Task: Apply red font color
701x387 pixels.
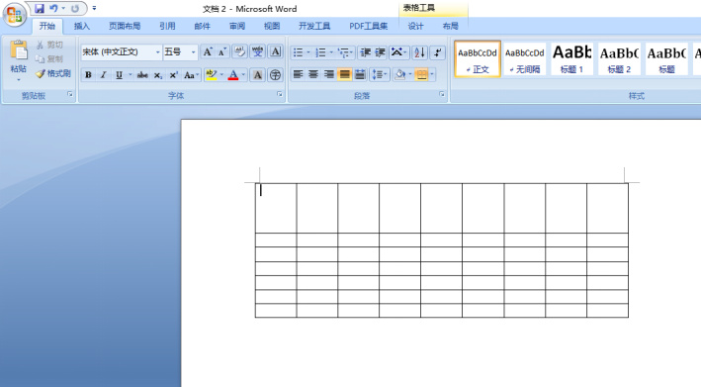Action: (233, 75)
